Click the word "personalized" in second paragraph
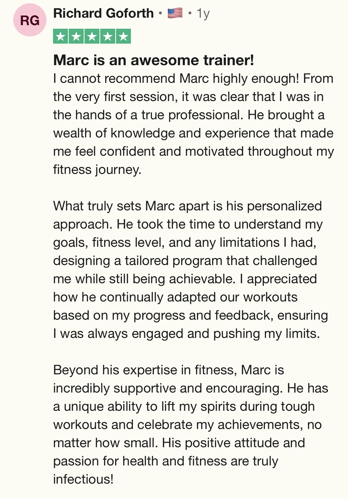 point(284,206)
